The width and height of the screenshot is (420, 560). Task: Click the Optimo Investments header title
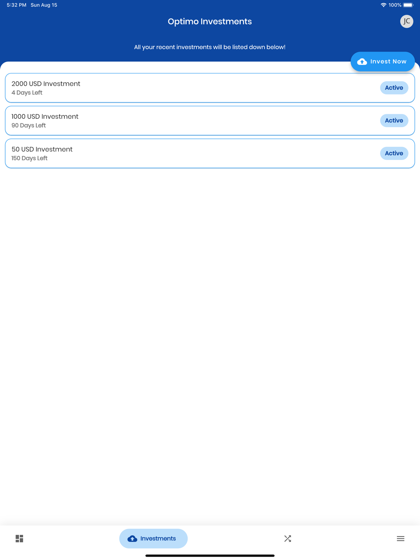(210, 21)
